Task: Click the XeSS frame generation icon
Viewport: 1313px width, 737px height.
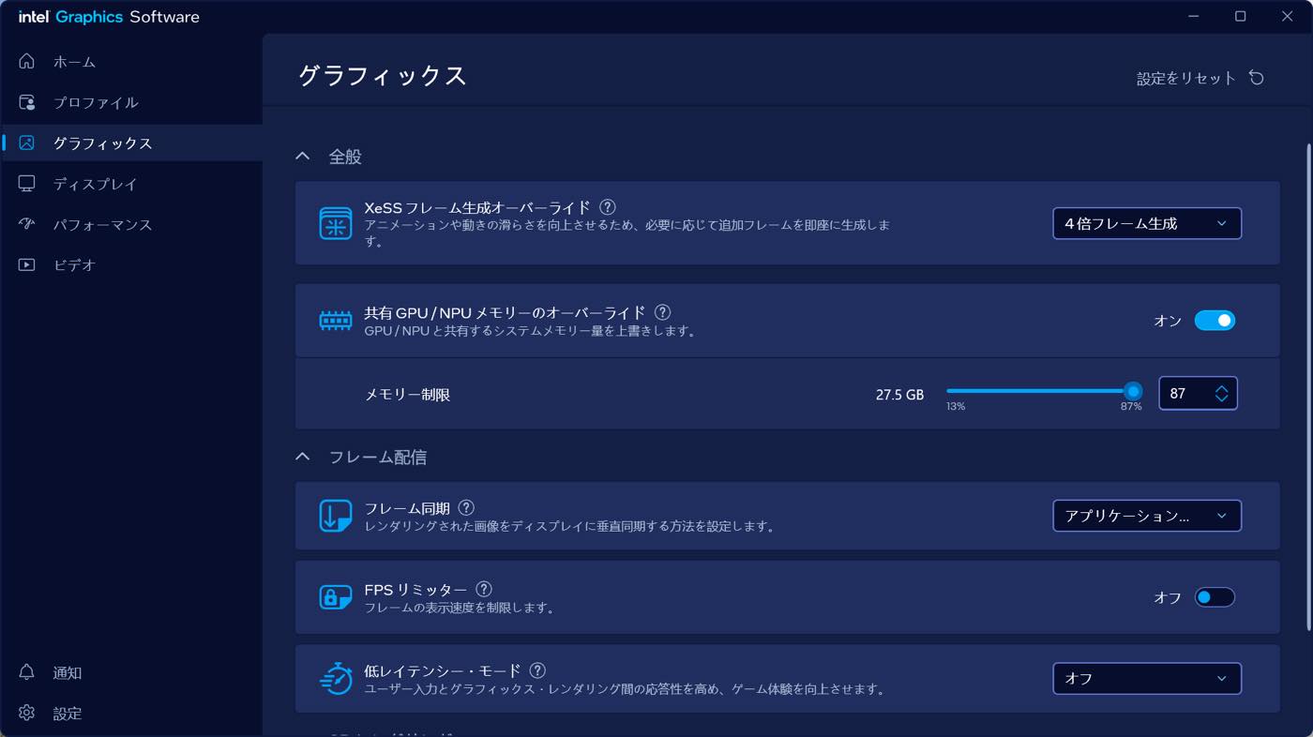Action: click(x=336, y=223)
